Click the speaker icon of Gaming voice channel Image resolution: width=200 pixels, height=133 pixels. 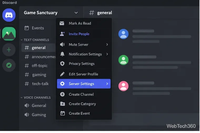click(27, 115)
